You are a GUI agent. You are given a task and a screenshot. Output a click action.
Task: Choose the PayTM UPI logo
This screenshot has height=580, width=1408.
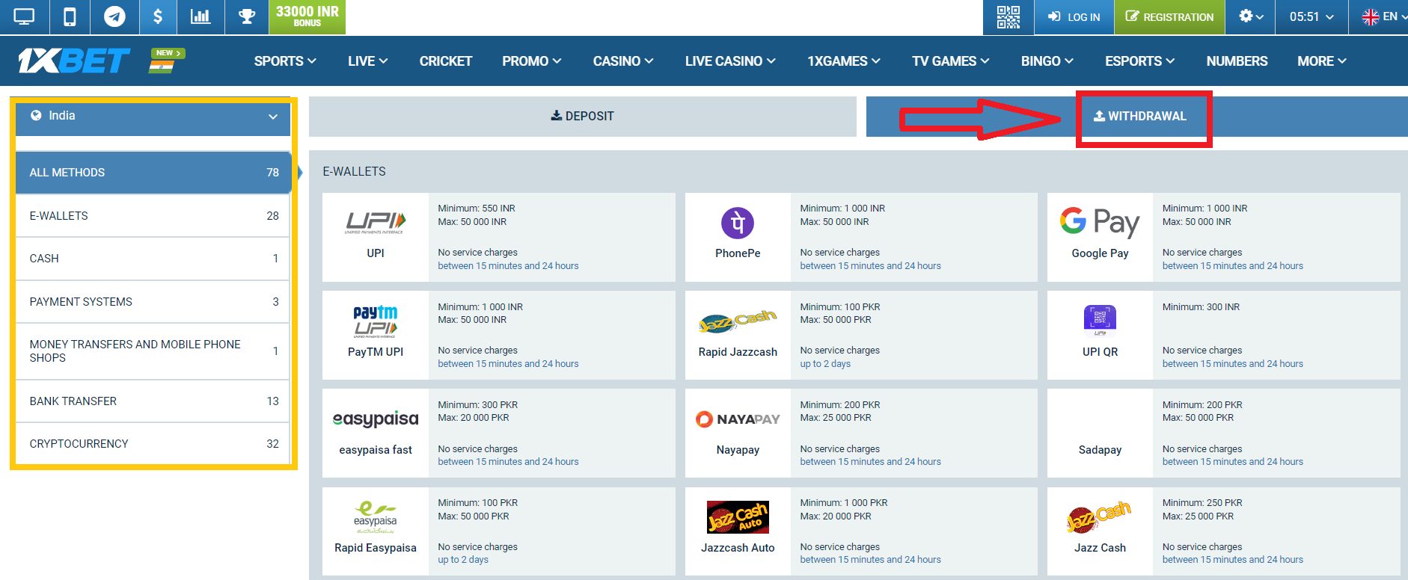click(376, 321)
